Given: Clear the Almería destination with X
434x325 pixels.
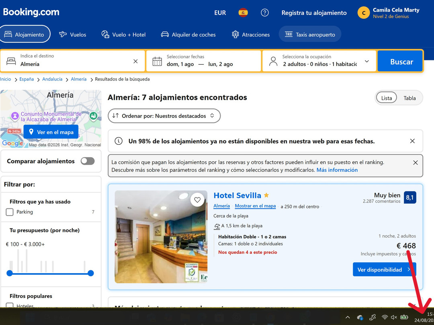Looking at the screenshot, I should coord(136,61).
